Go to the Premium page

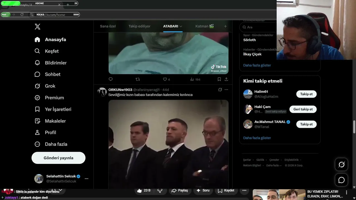tap(49, 97)
